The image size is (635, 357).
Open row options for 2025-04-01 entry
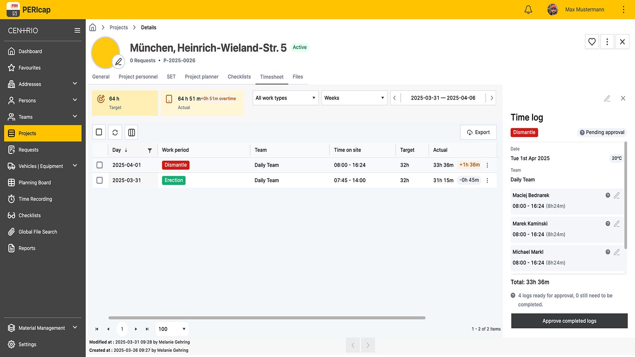click(487, 165)
